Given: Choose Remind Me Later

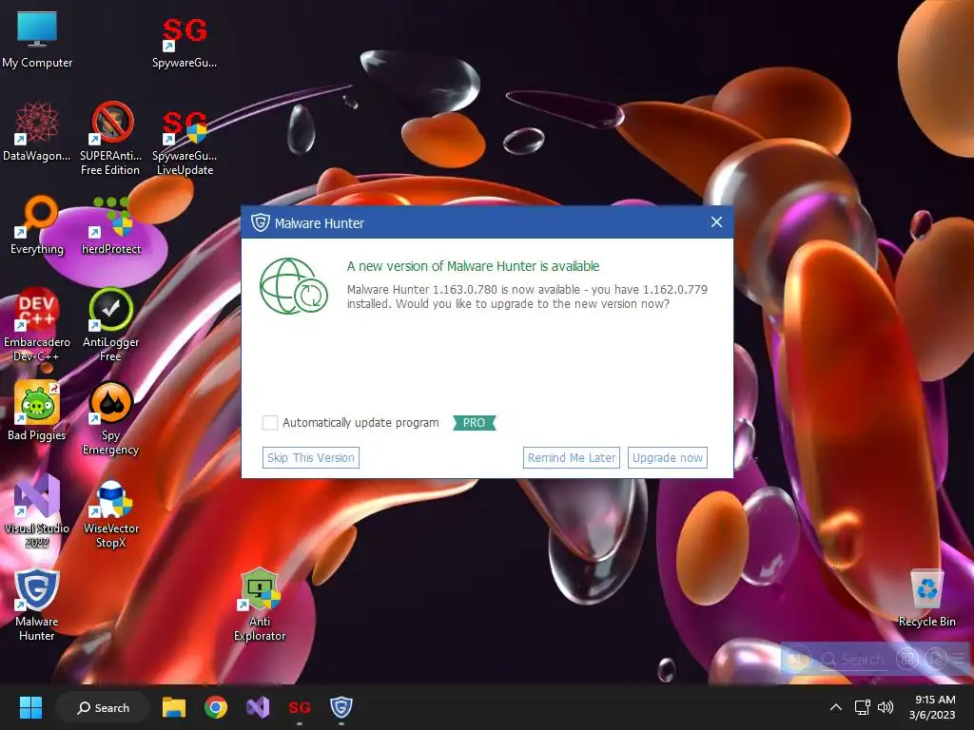Looking at the screenshot, I should pos(572,457).
